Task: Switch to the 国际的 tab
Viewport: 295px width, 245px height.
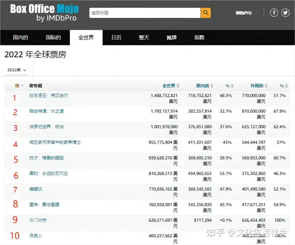Action: click(53, 37)
